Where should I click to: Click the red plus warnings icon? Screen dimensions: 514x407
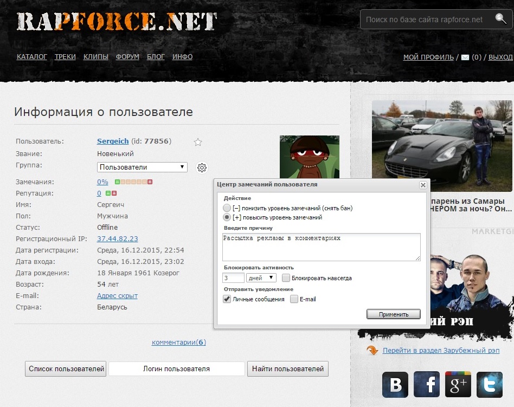point(150,182)
